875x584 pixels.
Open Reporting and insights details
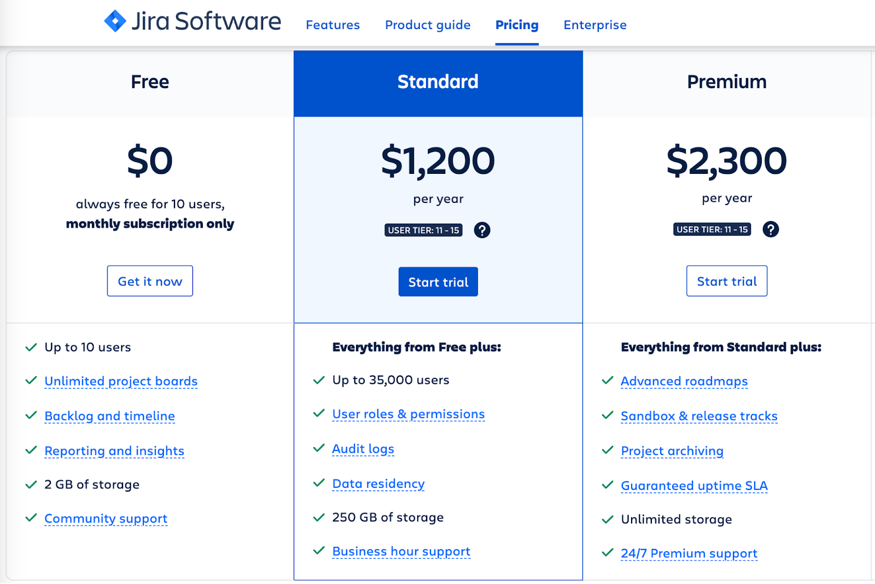coord(114,451)
